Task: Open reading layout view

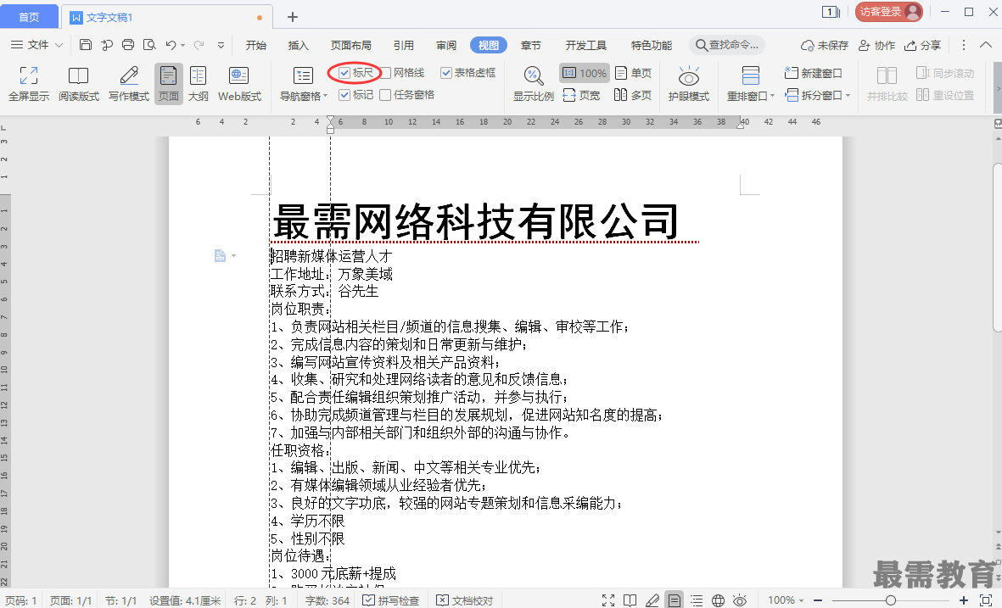Action: coord(79,84)
